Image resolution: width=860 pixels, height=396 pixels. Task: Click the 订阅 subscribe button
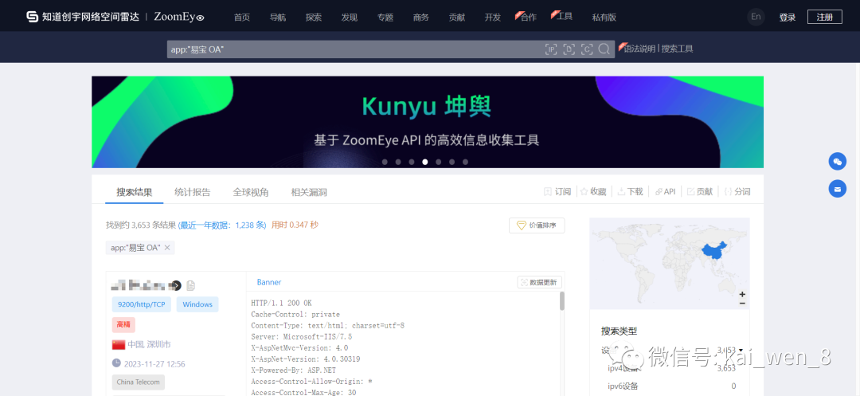pos(557,191)
